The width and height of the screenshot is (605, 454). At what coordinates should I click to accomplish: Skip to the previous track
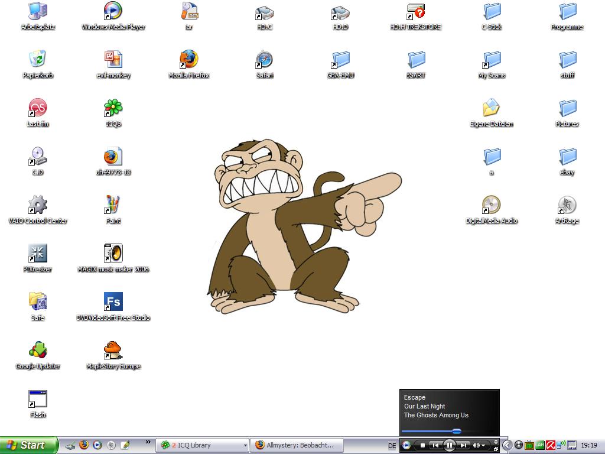pyautogui.click(x=435, y=445)
